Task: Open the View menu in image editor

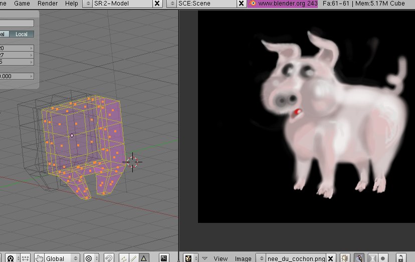Action: [x=221, y=258]
